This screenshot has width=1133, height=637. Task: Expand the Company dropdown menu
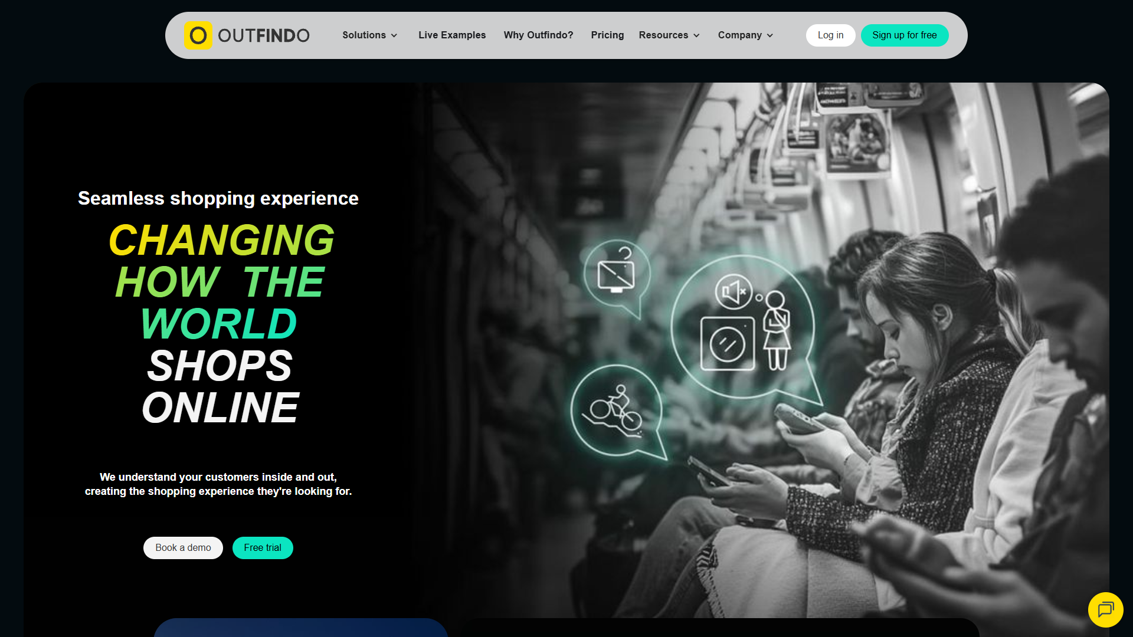click(745, 35)
